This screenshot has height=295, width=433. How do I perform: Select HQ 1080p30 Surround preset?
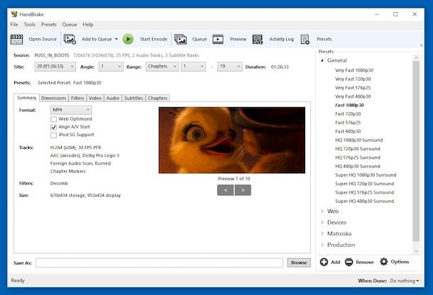point(359,140)
